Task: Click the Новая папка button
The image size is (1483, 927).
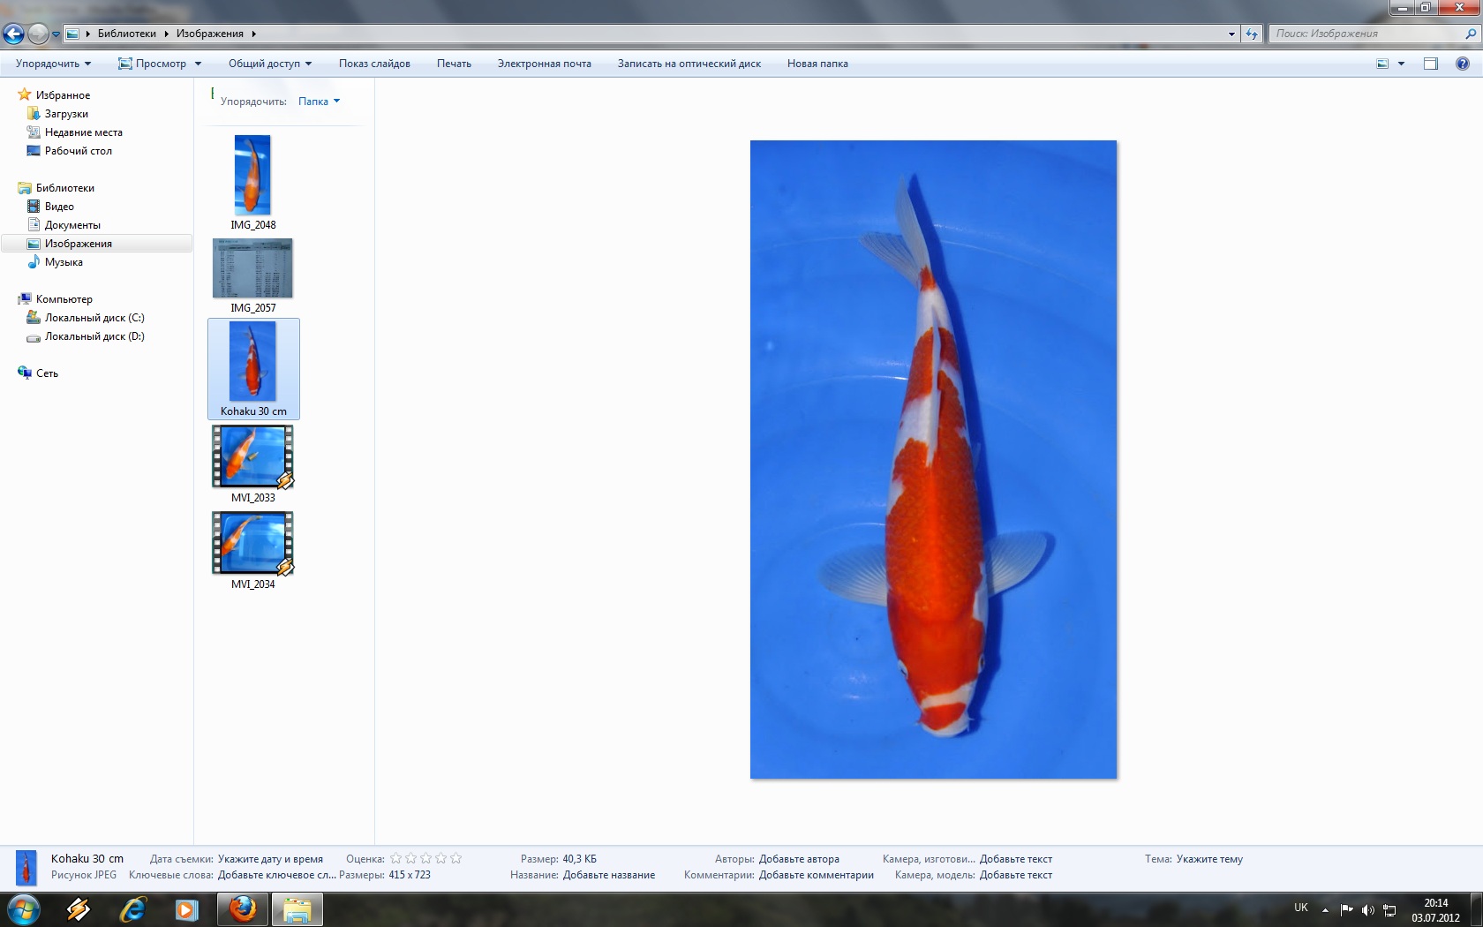Action: click(x=817, y=64)
